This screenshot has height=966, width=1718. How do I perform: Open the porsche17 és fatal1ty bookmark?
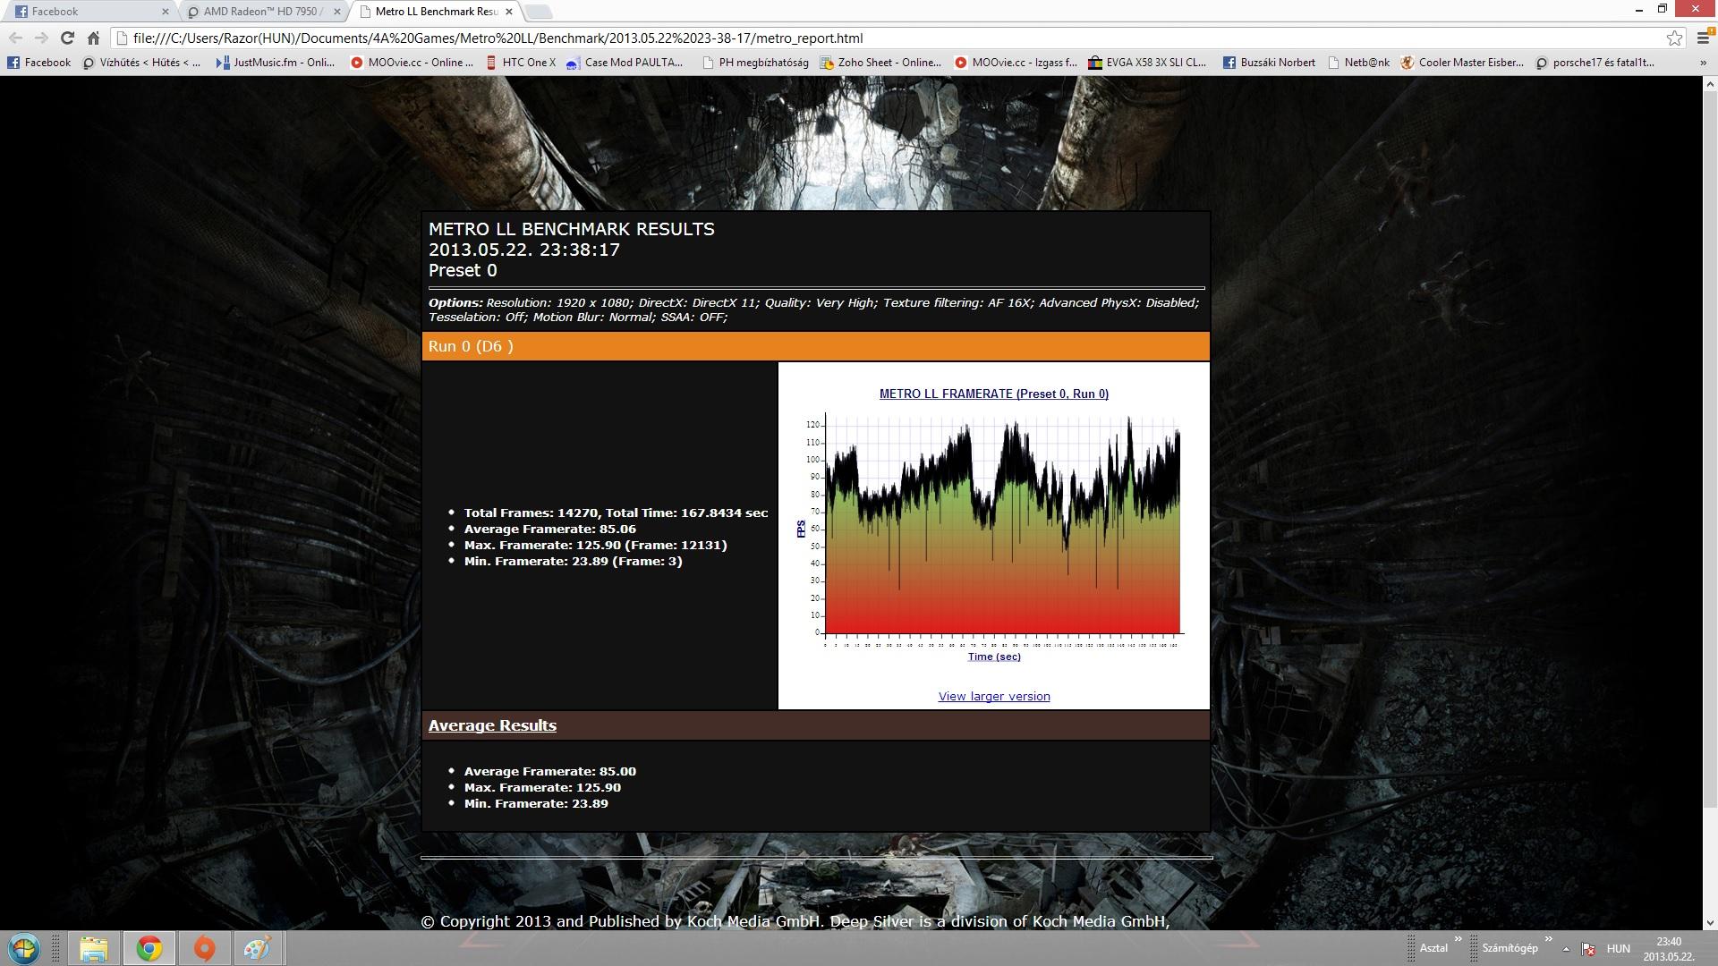click(x=1595, y=63)
